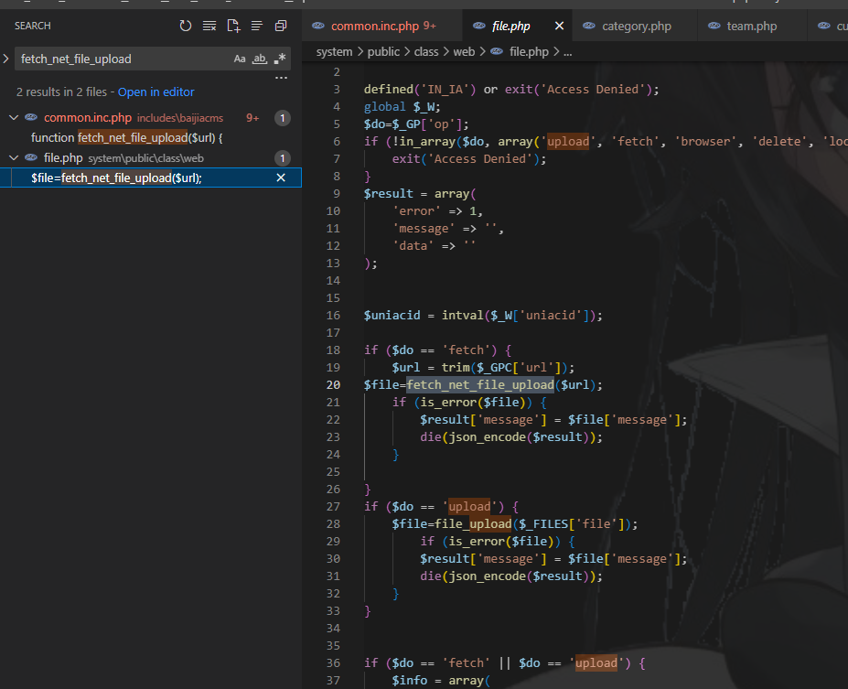The width and height of the screenshot is (848, 689).
Task: Open the common.inc.php editor tab
Action: pyautogui.click(x=375, y=27)
